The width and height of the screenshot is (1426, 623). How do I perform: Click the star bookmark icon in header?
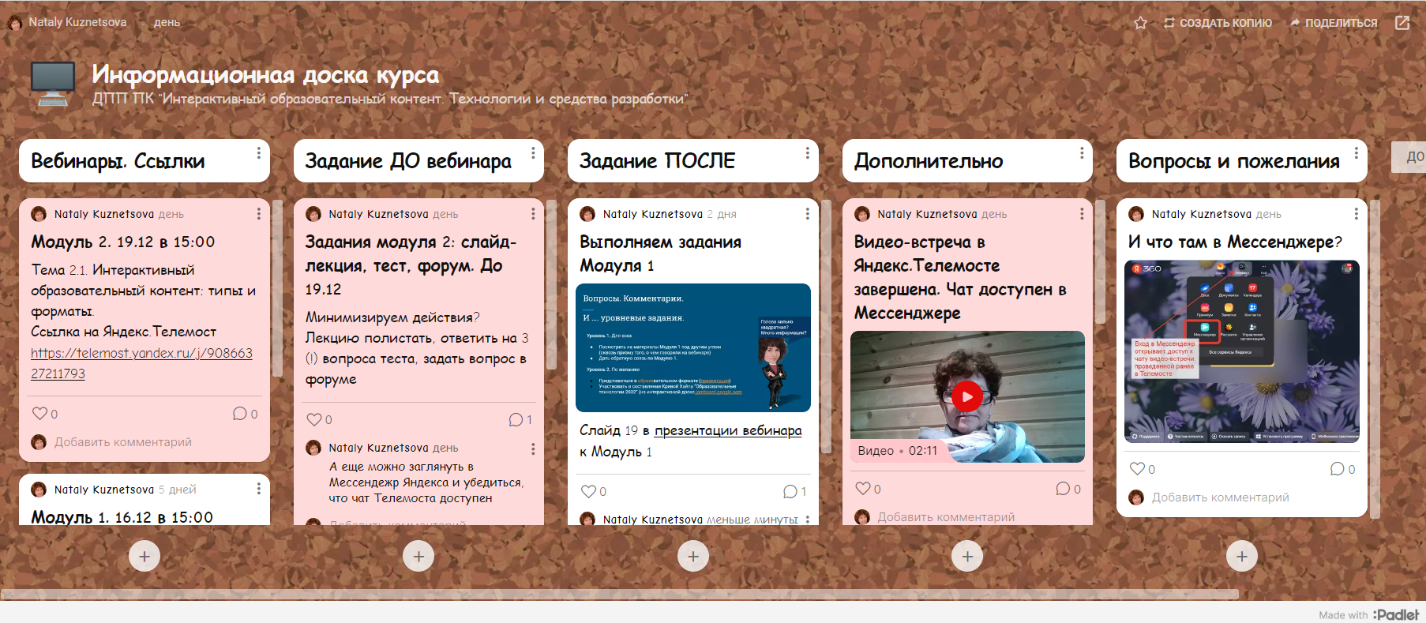[x=1140, y=23]
